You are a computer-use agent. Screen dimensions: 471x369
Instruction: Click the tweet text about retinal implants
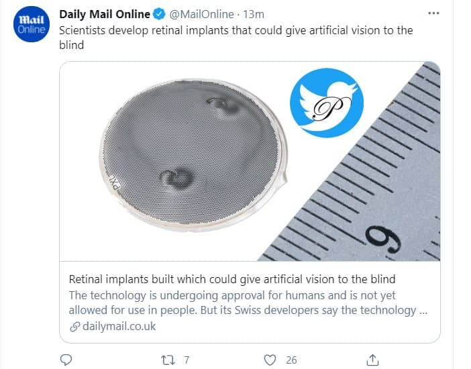(235, 38)
